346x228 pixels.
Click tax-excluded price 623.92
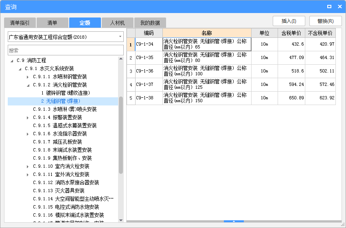click(x=320, y=98)
